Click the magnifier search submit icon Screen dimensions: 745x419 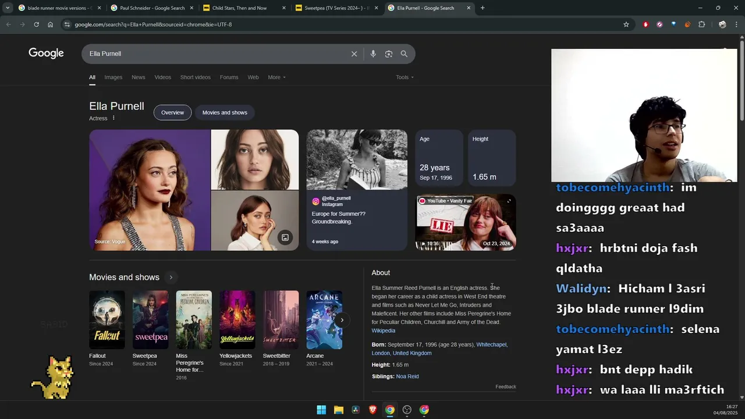[x=404, y=54]
